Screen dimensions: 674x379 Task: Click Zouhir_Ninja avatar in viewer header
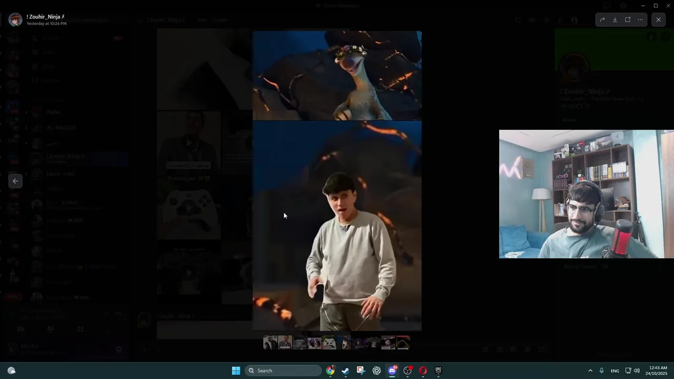click(x=15, y=19)
